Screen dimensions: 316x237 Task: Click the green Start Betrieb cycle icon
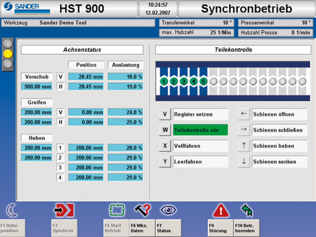(116, 210)
